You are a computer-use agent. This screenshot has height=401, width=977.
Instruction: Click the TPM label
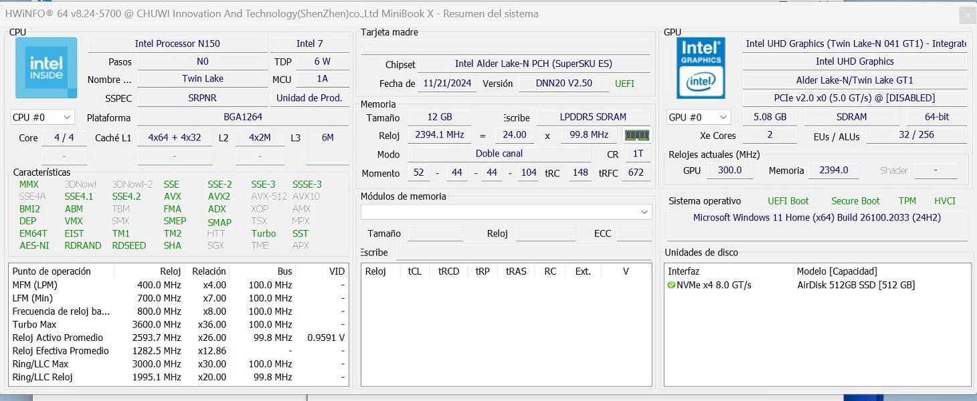(907, 201)
